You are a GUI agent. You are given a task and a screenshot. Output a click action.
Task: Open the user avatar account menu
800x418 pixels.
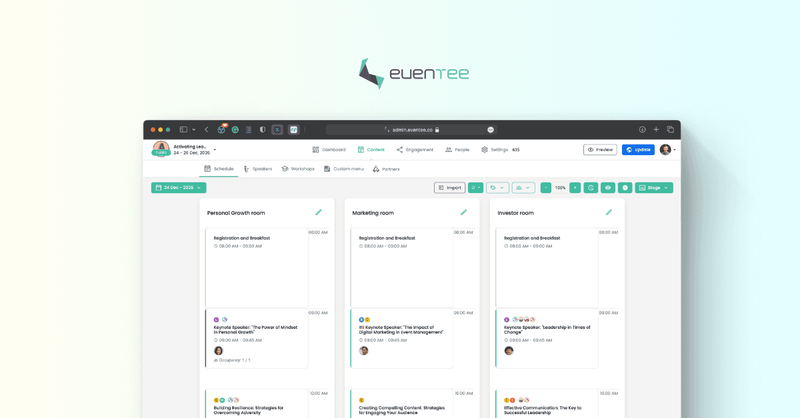click(667, 150)
